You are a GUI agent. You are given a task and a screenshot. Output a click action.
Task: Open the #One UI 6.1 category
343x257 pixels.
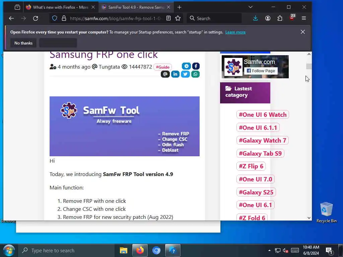(255, 205)
